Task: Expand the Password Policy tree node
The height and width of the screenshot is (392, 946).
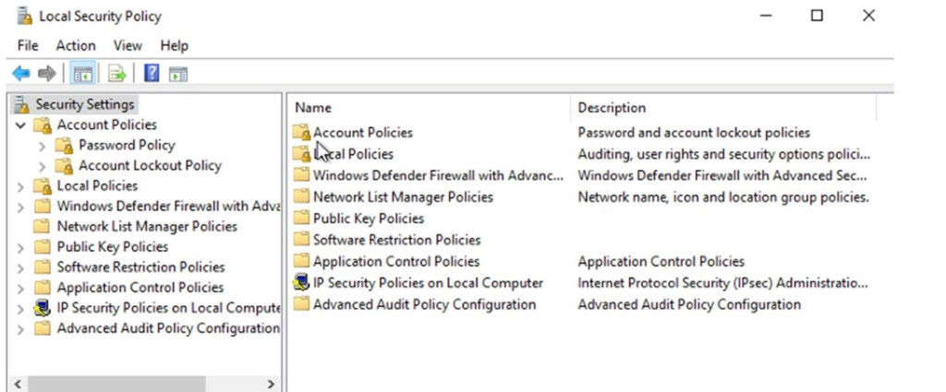Action: (x=42, y=146)
